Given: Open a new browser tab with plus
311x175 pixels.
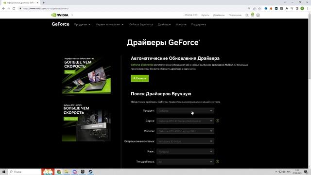Looking at the screenshot, I should (44, 3).
